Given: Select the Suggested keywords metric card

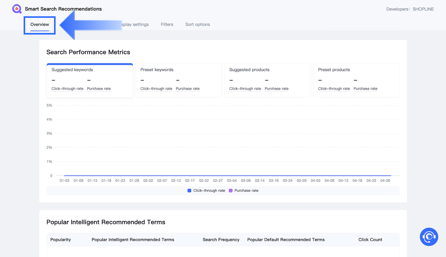Looking at the screenshot, I should [x=89, y=80].
